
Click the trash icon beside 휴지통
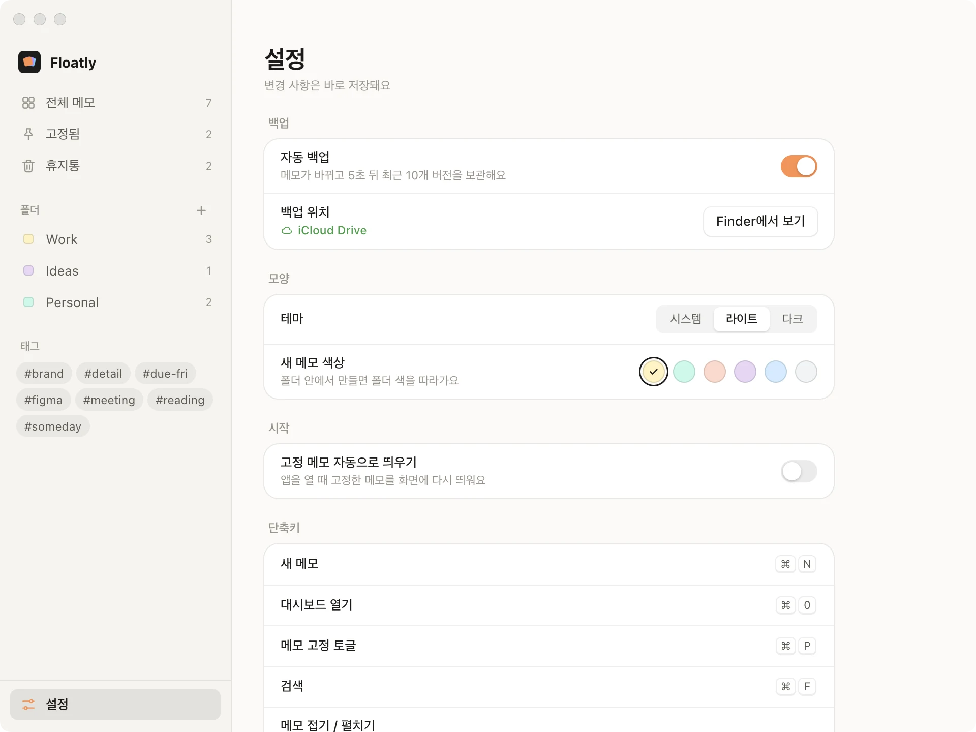tap(28, 166)
